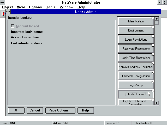Click the 'Account reset time:' label
167x125 pixels.
point(25,37)
